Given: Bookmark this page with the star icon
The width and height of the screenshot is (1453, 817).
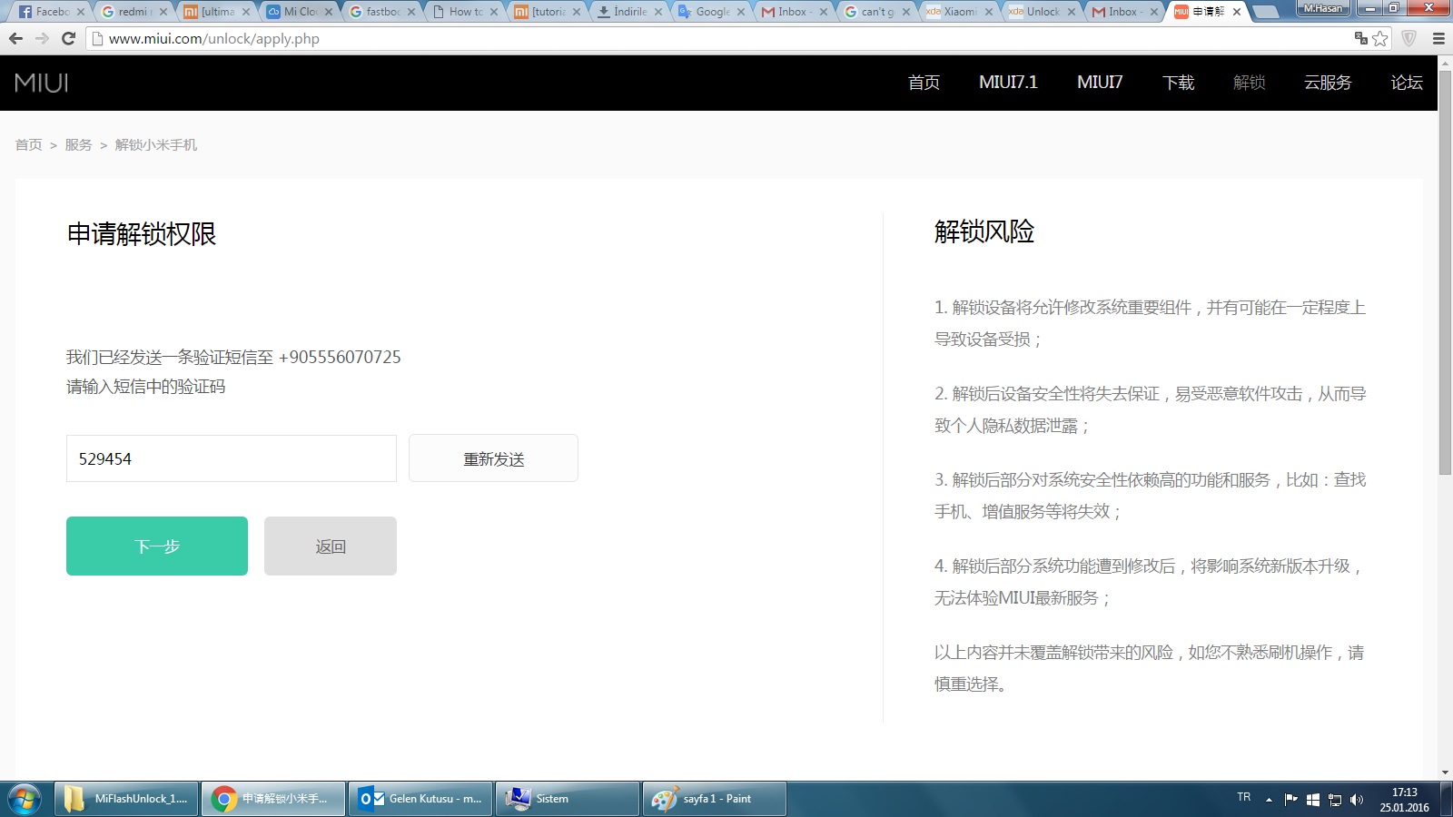Looking at the screenshot, I should (1380, 38).
